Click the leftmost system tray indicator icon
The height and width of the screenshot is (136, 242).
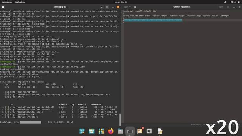225,2
